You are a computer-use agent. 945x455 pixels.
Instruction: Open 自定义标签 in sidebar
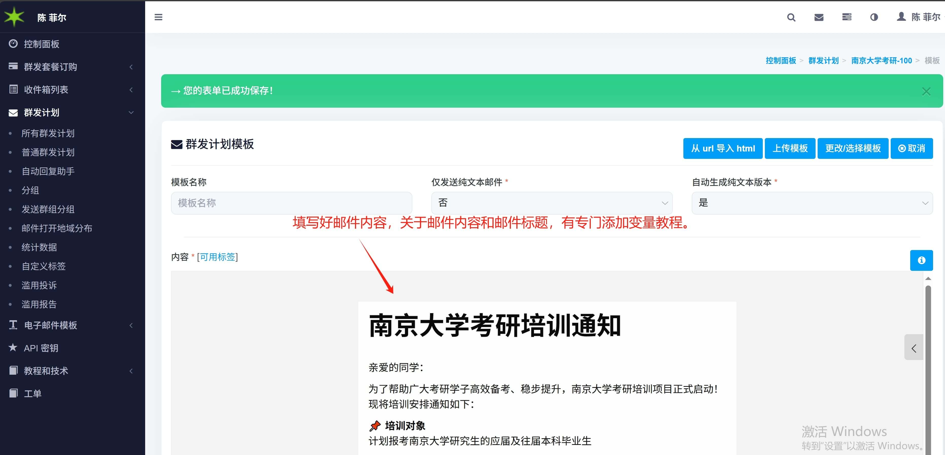click(44, 266)
